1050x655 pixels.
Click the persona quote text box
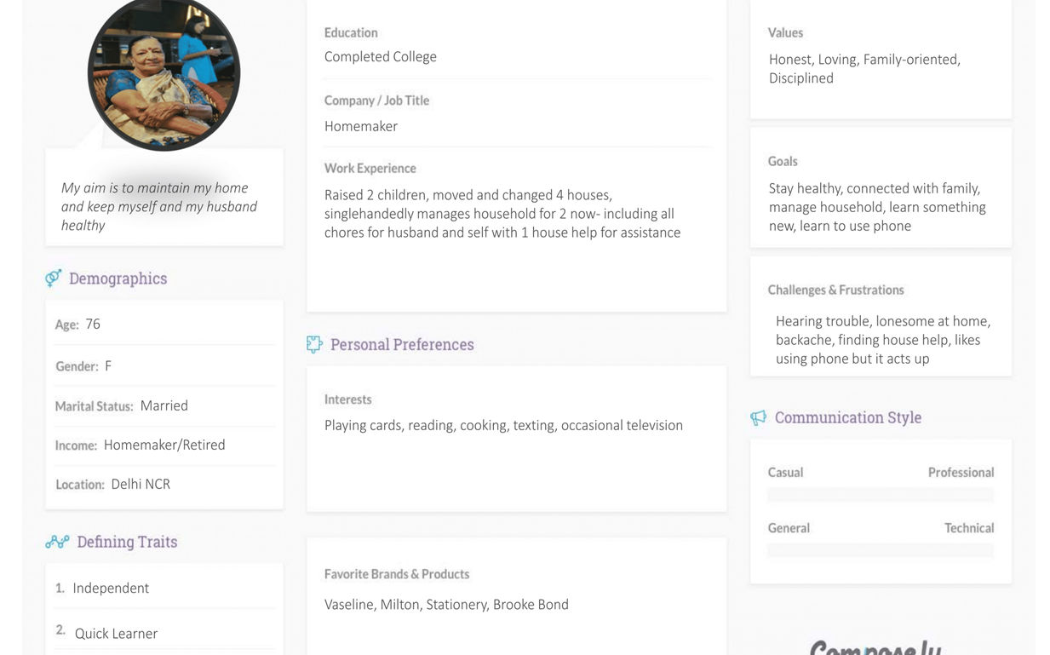pos(159,206)
